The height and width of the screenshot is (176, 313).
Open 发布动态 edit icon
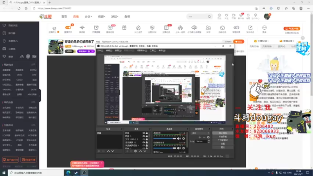250,27
